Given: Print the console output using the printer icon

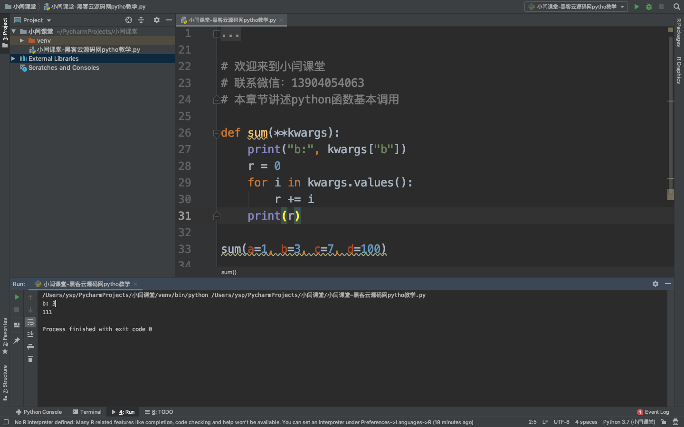Looking at the screenshot, I should pyautogui.click(x=30, y=347).
